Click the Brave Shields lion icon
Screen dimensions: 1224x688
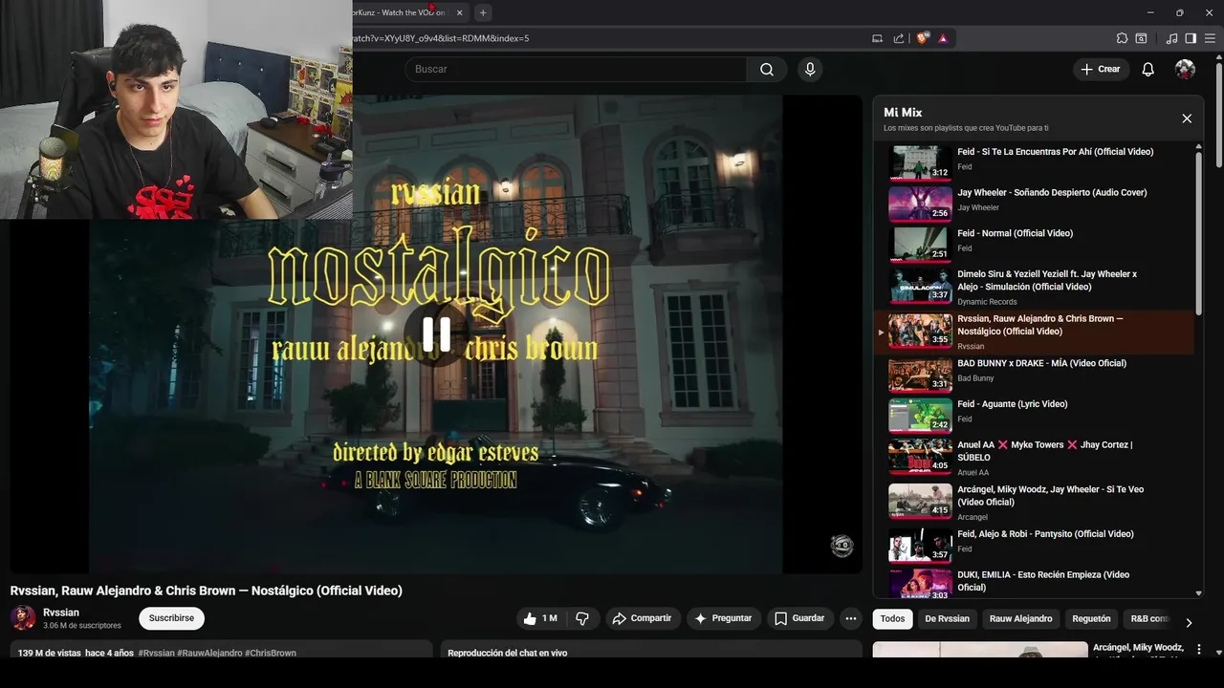(x=922, y=38)
